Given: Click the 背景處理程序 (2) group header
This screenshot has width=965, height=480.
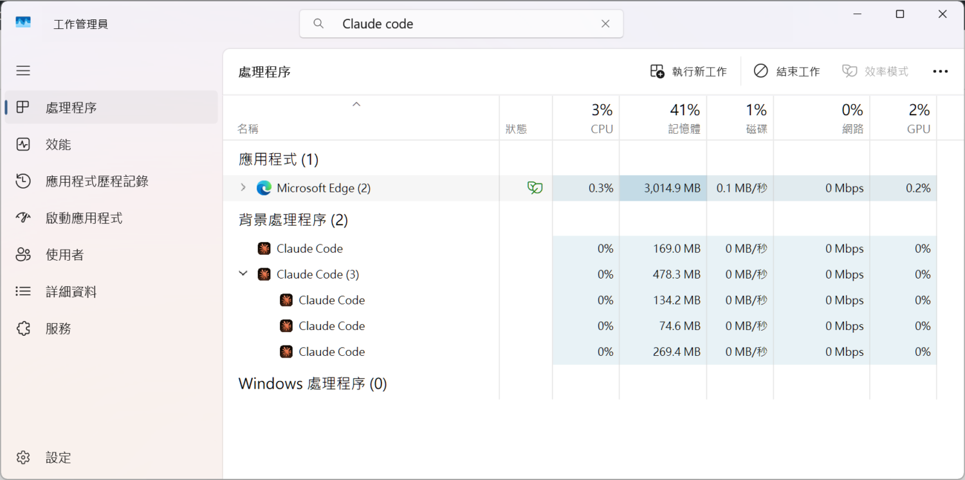Looking at the screenshot, I should tap(293, 220).
